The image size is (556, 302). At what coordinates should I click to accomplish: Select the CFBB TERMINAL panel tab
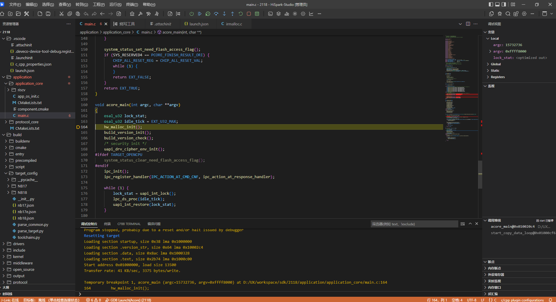129,224
